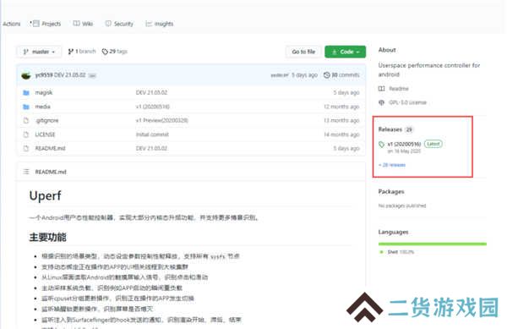Click the LICENSE row 14 months ago timestamp
Image resolution: width=507 pixels, height=329 pixels.
coord(341,134)
